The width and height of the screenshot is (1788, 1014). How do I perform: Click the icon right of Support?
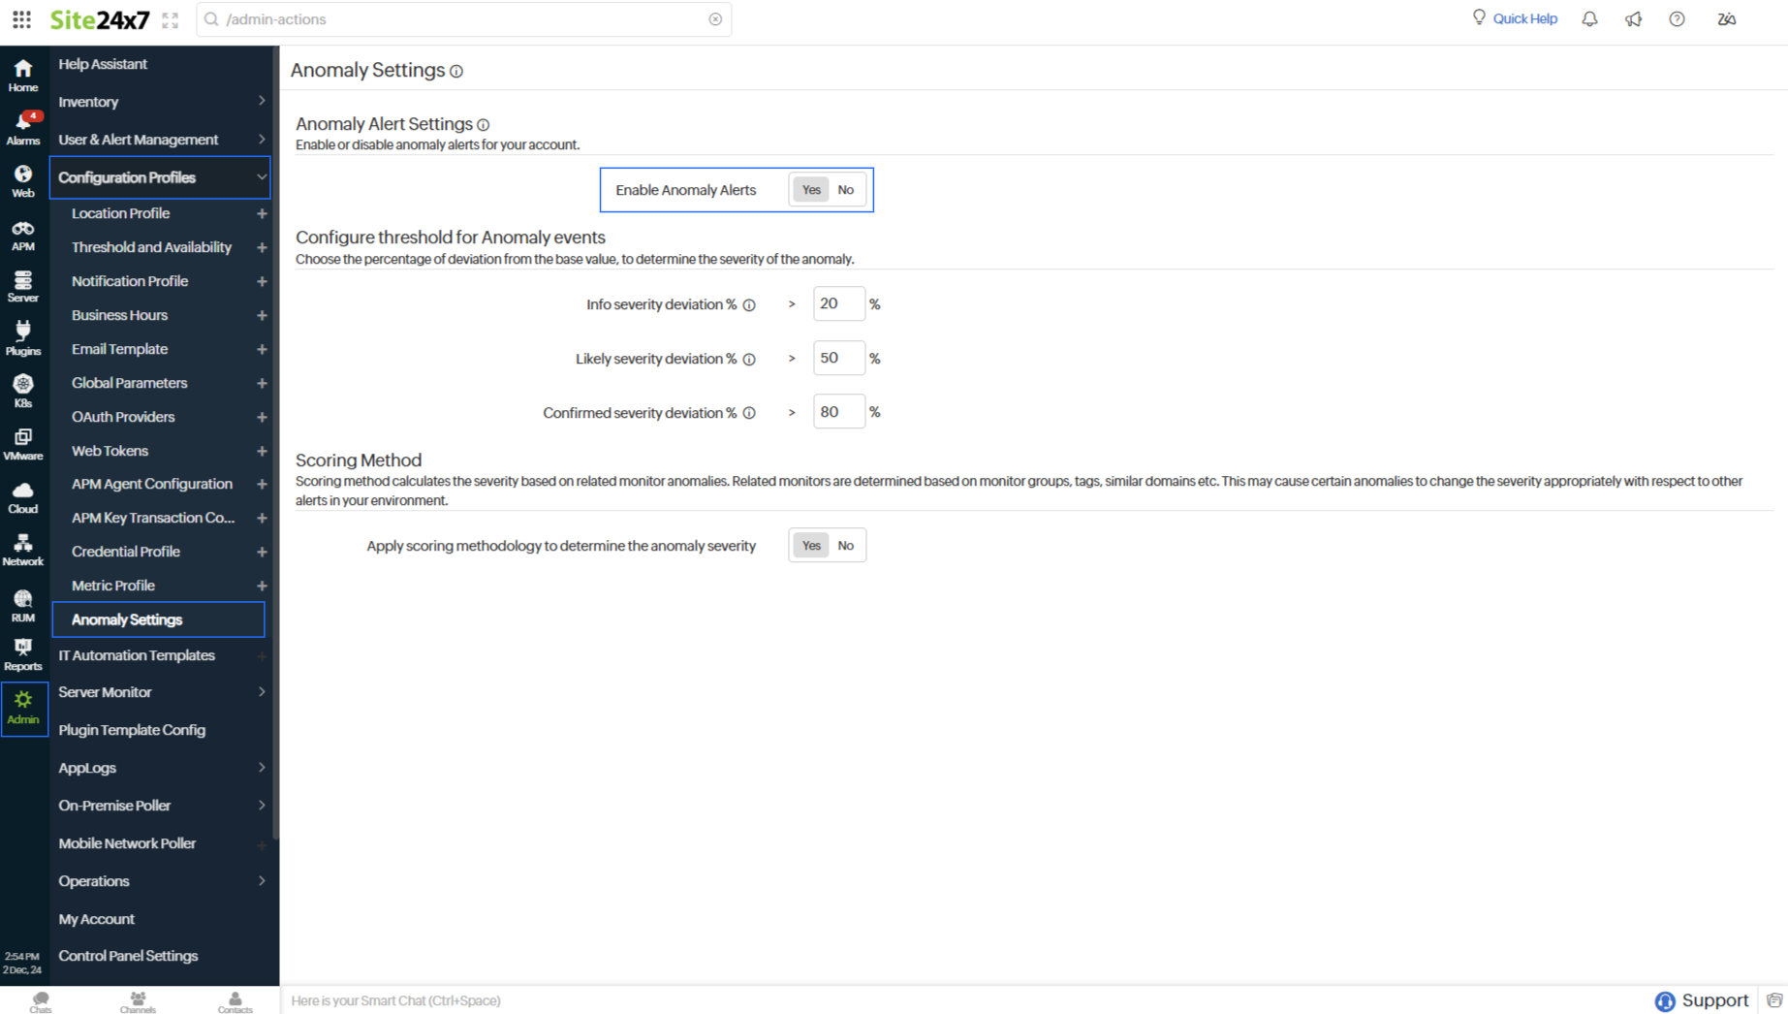1774,1000
